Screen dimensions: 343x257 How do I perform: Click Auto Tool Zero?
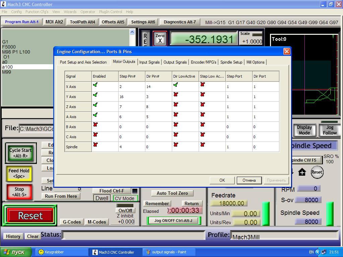click(172, 193)
